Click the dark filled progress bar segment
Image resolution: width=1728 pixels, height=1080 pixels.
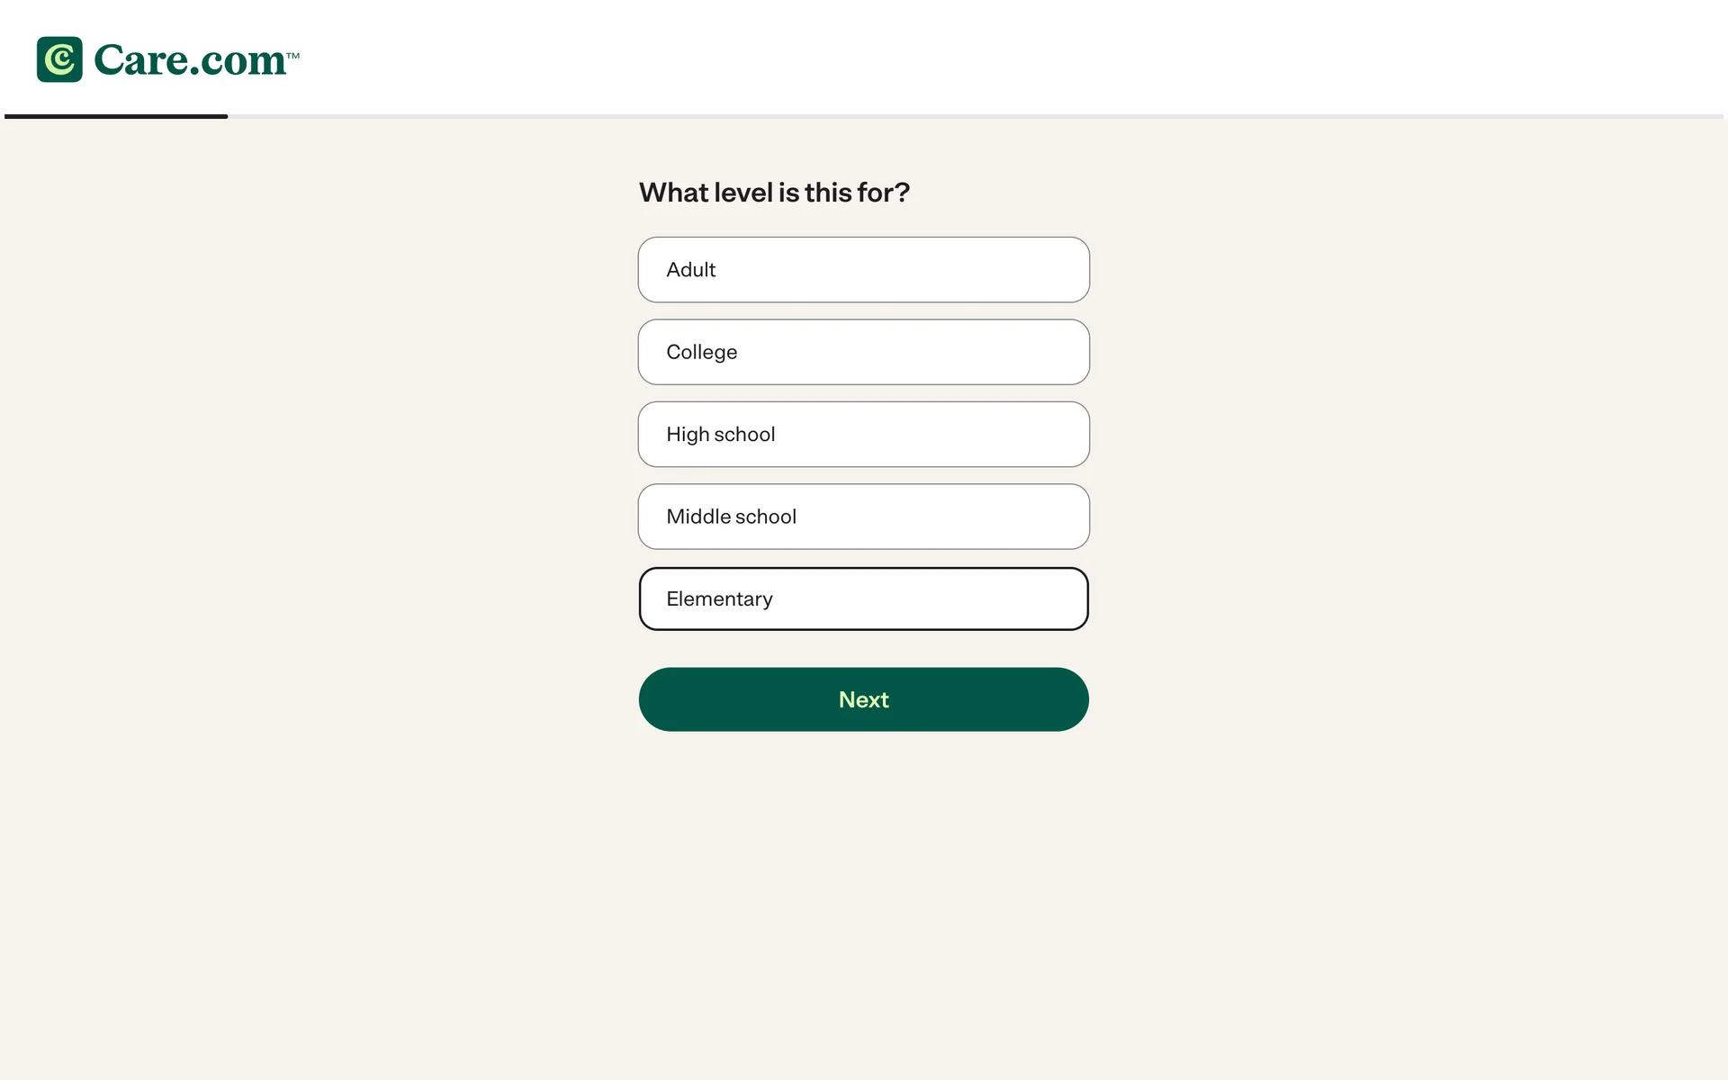click(x=116, y=116)
